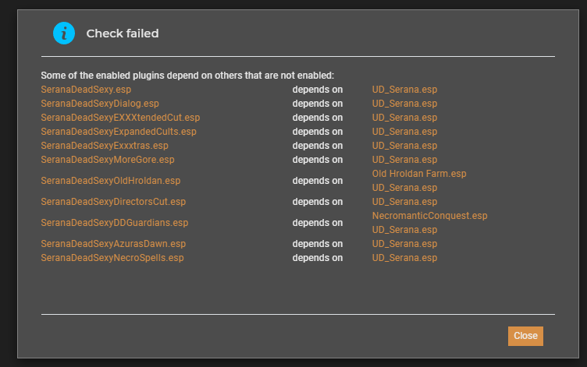Screen dimensions: 587x367
Task: Open UD_Serana.esp in SeranaDeadSexyMoreGore.esp row
Action: pyautogui.click(x=404, y=160)
